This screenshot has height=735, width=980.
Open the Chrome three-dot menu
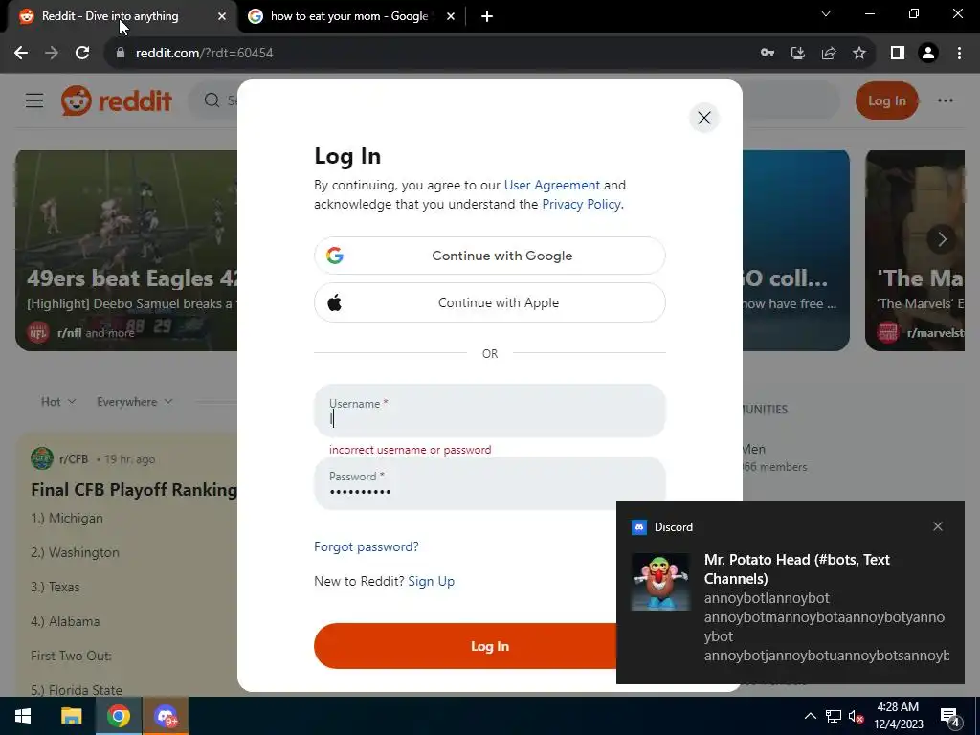[959, 53]
